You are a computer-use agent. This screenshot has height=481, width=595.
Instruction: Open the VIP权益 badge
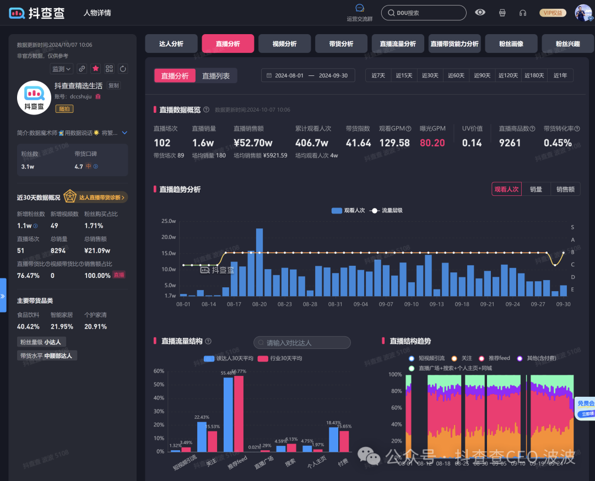pyautogui.click(x=553, y=13)
